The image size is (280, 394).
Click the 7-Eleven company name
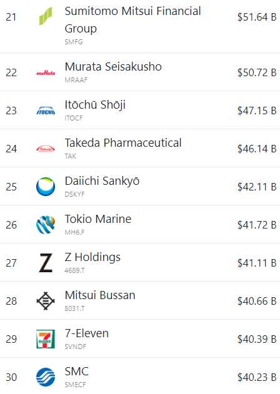[86, 333]
